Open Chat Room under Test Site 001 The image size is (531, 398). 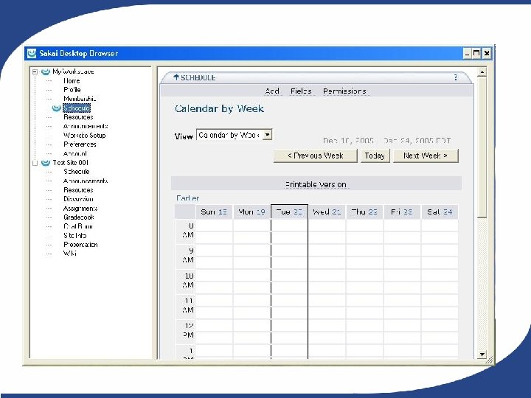point(78,226)
